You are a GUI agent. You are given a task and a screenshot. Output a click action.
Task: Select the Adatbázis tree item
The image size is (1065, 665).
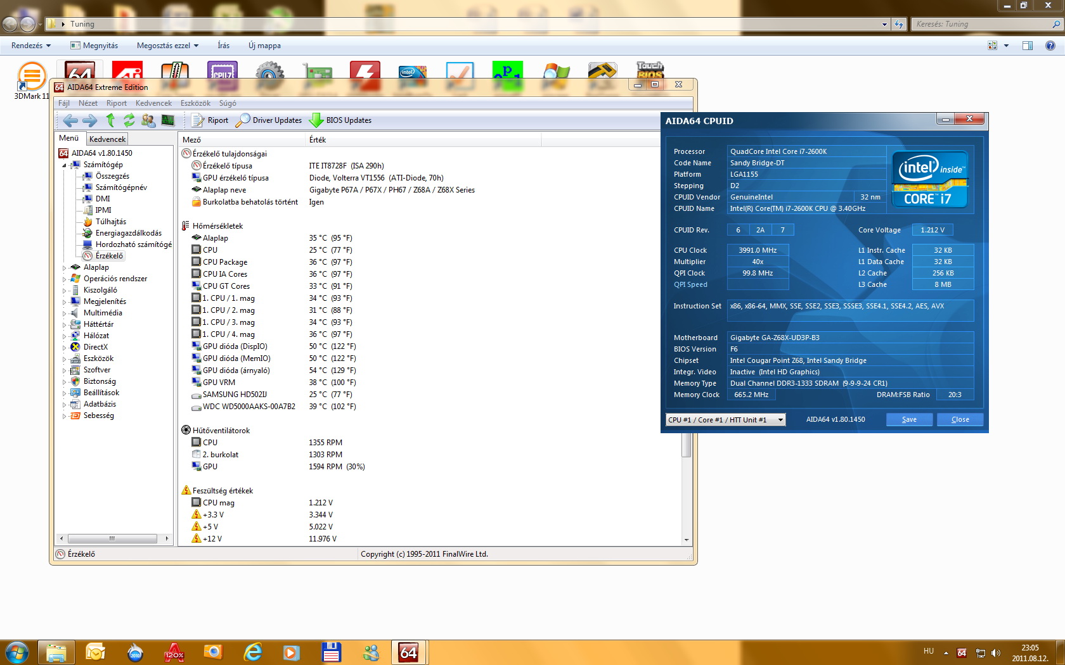(100, 404)
